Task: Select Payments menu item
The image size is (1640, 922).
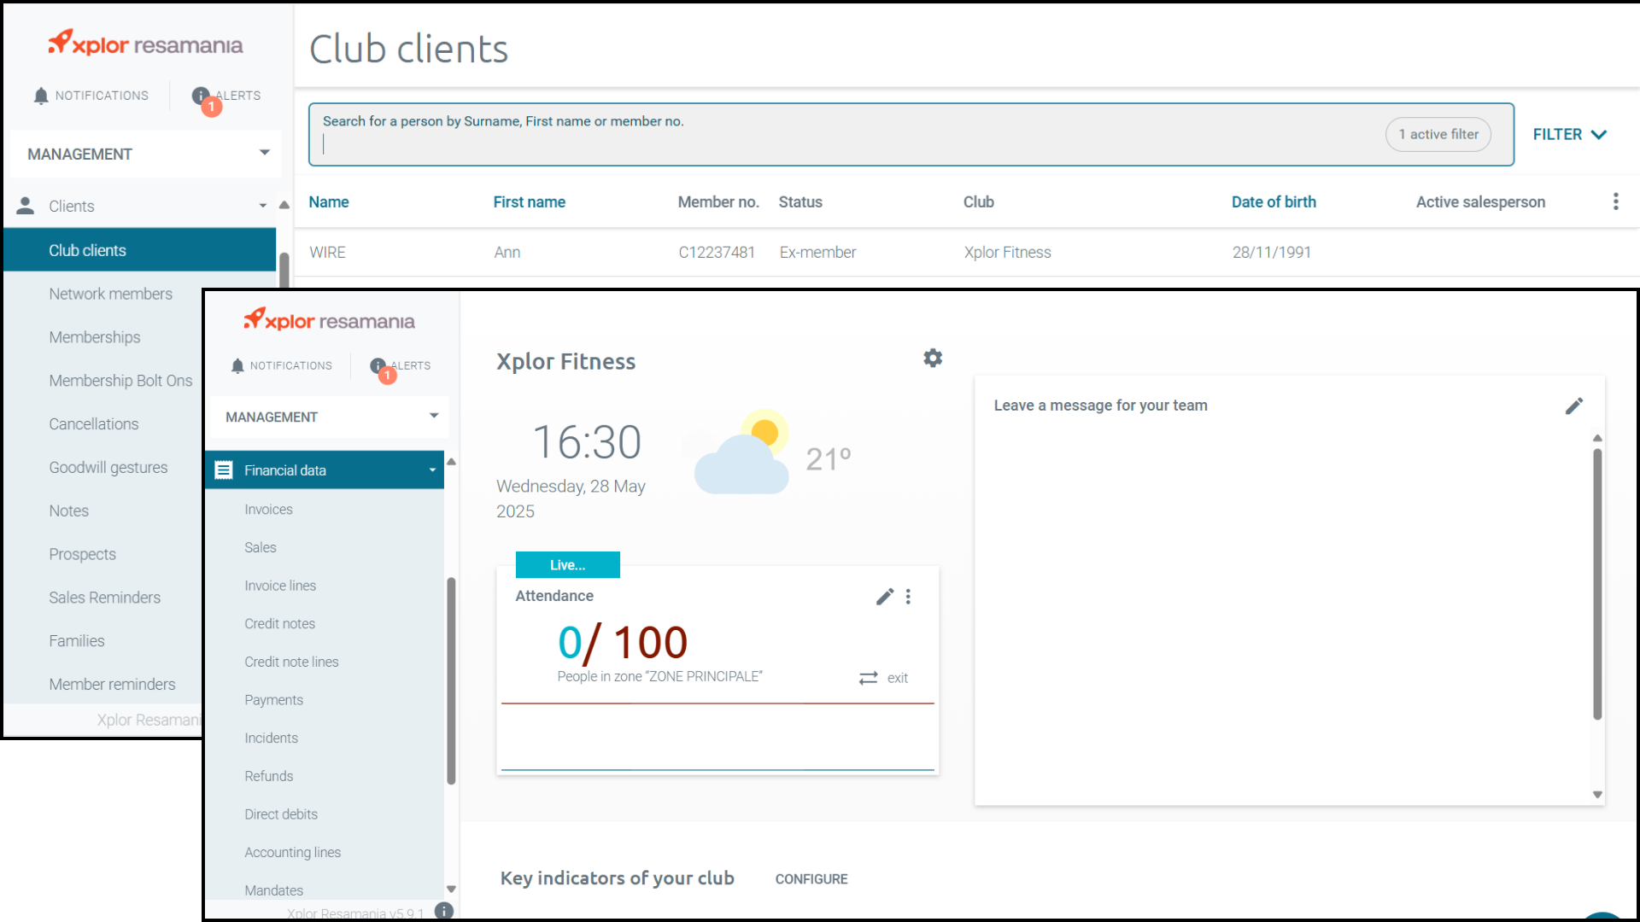Action: coord(274,700)
